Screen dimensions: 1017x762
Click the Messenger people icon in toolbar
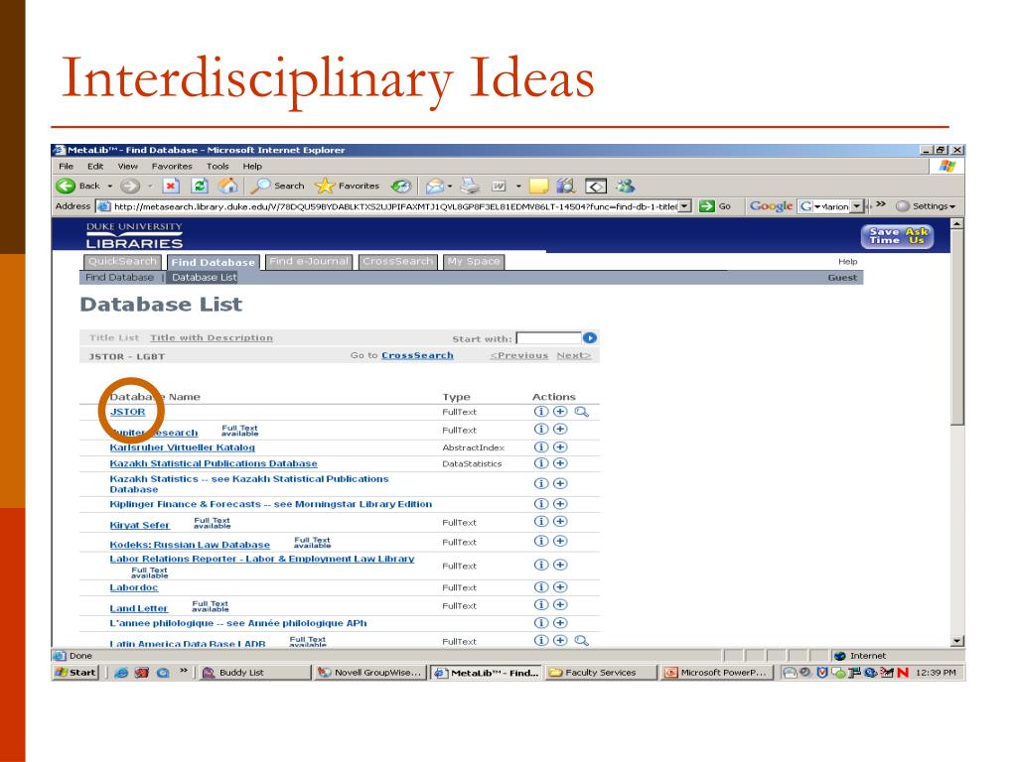pyautogui.click(x=626, y=187)
